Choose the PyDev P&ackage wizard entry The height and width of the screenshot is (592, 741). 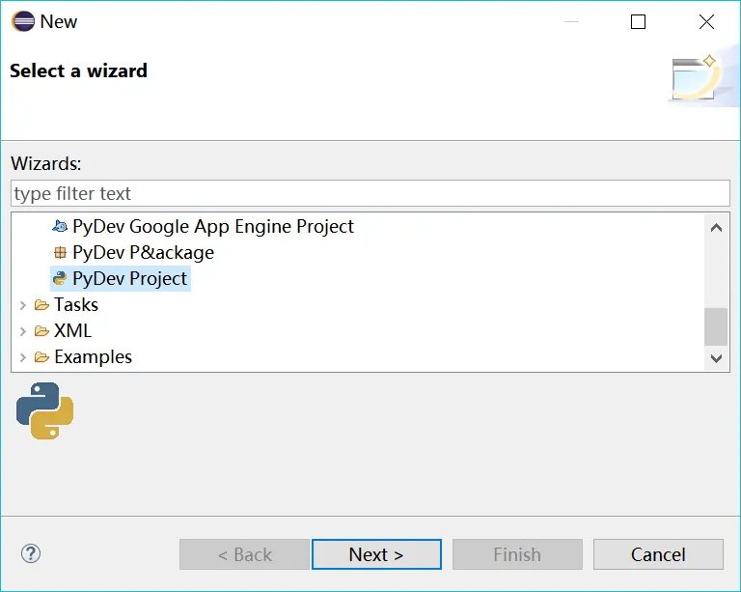pos(143,253)
